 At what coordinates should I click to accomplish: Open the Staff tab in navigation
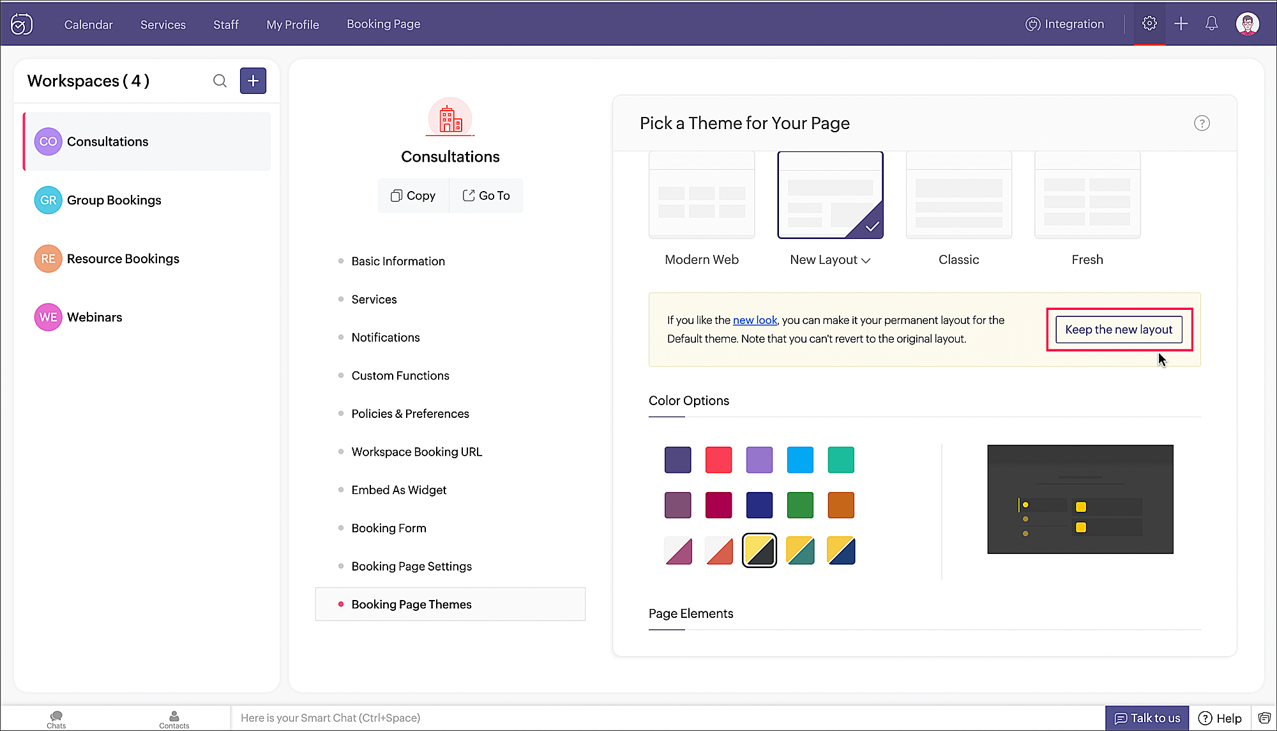point(225,24)
